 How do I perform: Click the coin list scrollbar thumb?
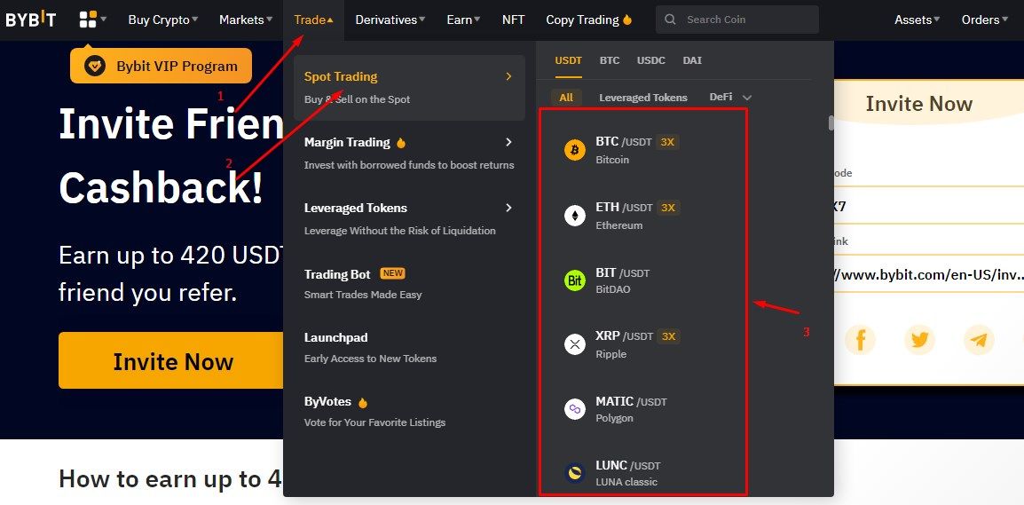tap(831, 122)
